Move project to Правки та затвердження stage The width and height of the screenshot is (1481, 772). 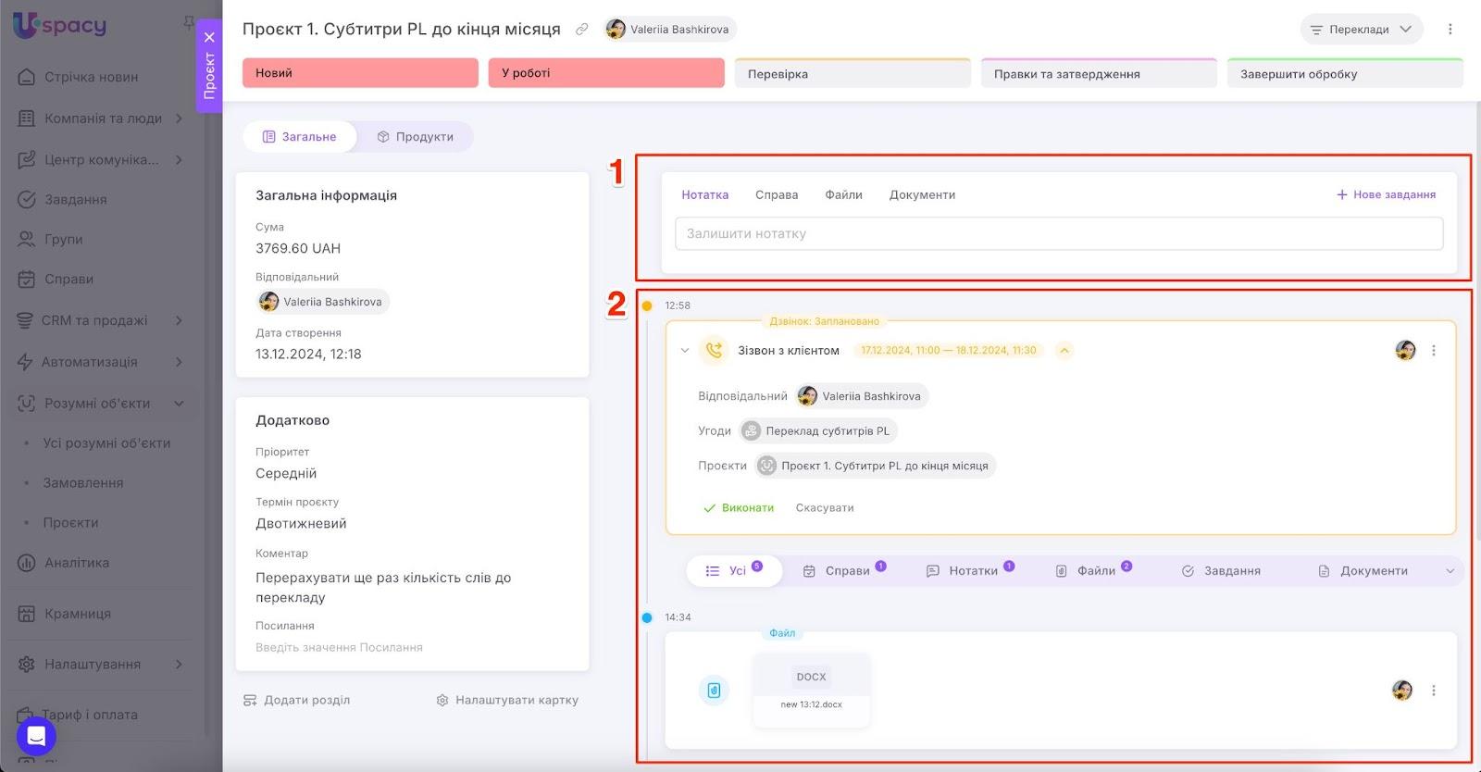[x=1099, y=73]
